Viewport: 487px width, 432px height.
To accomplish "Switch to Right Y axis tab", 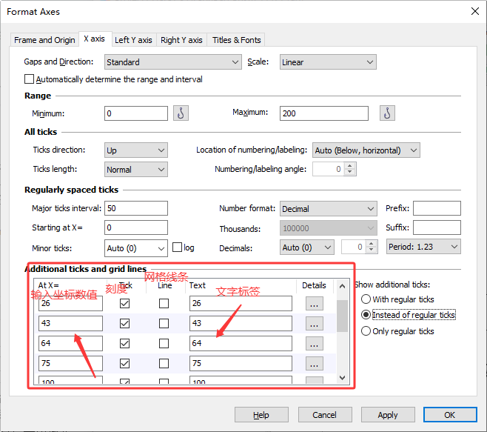I will pyautogui.click(x=181, y=40).
